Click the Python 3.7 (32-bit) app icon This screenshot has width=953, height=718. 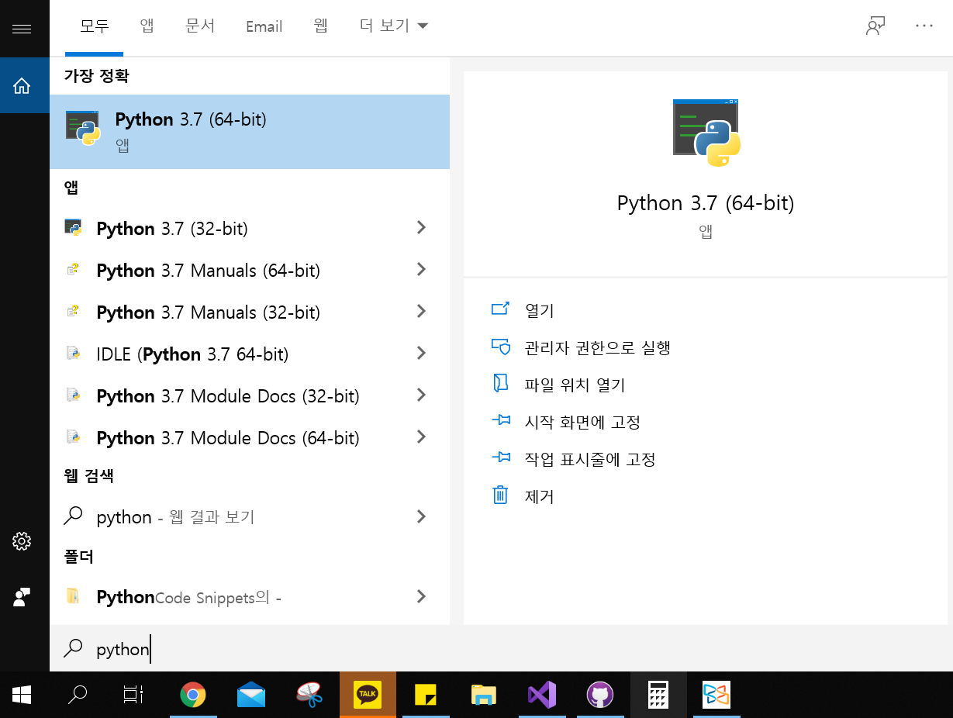click(73, 228)
